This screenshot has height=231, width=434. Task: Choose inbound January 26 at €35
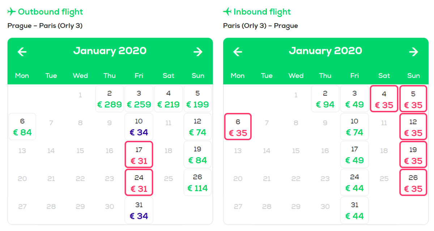[x=413, y=183]
